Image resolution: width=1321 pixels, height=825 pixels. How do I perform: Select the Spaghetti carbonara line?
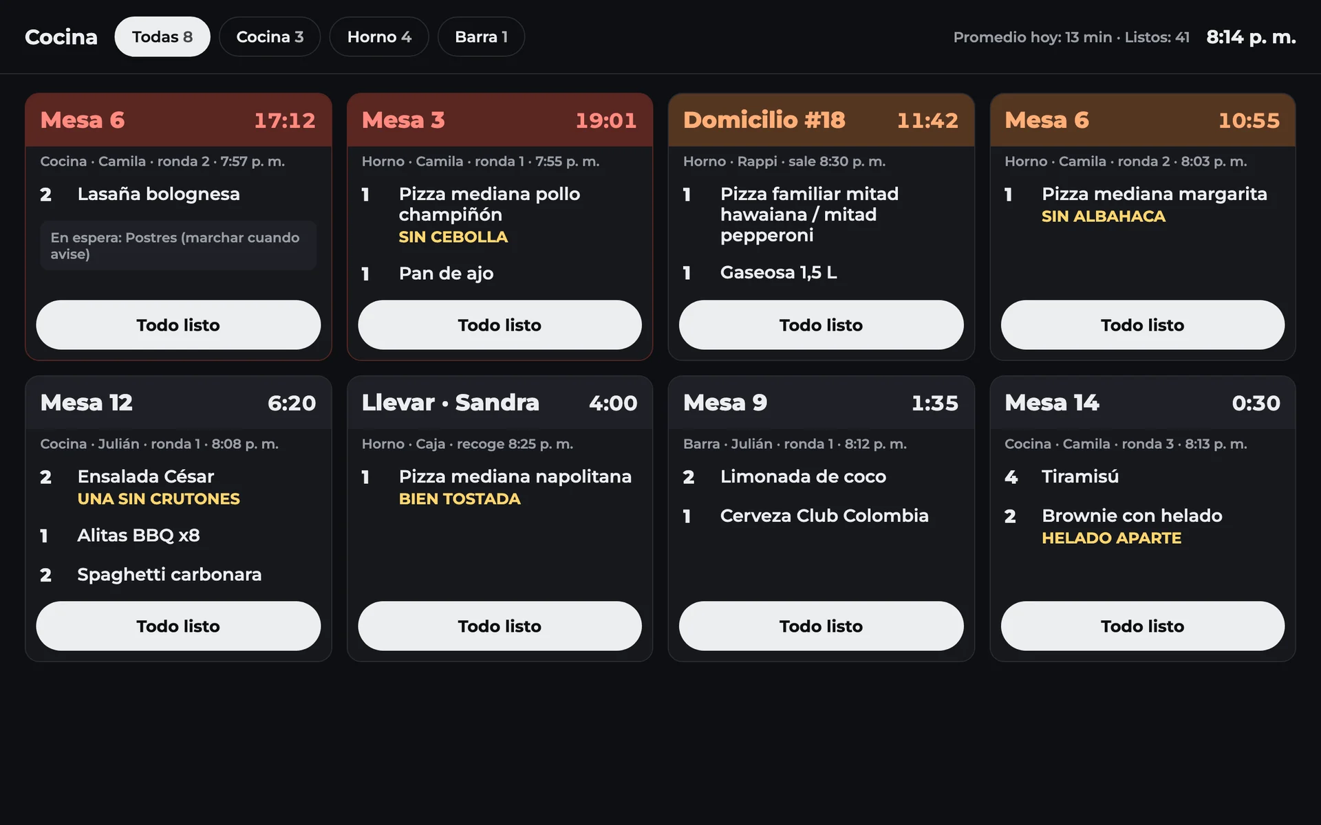point(178,575)
